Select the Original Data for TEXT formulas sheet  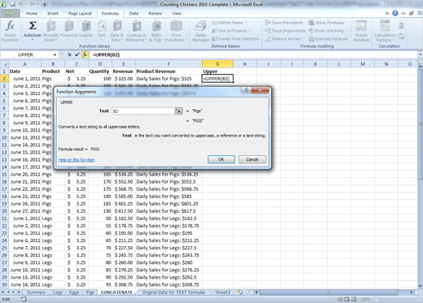coord(173,292)
